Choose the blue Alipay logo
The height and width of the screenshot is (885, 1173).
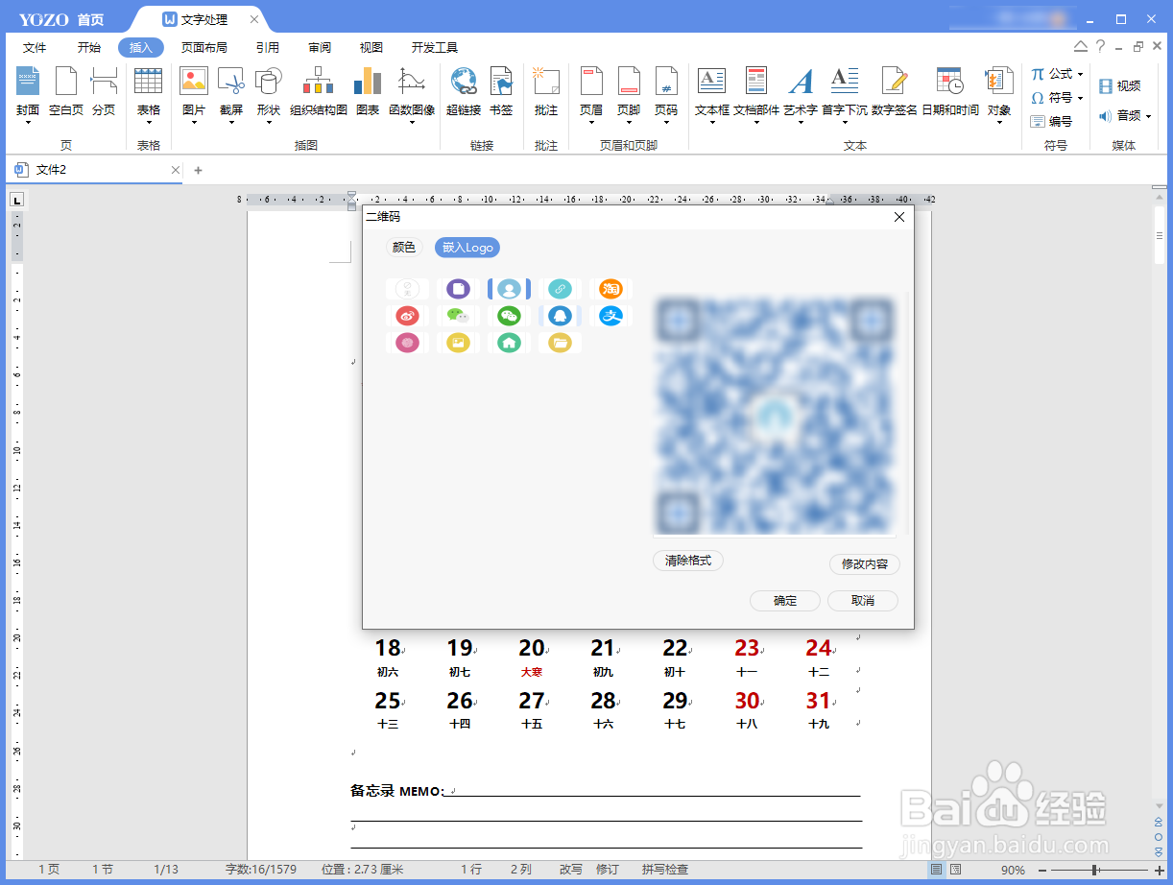tap(611, 316)
